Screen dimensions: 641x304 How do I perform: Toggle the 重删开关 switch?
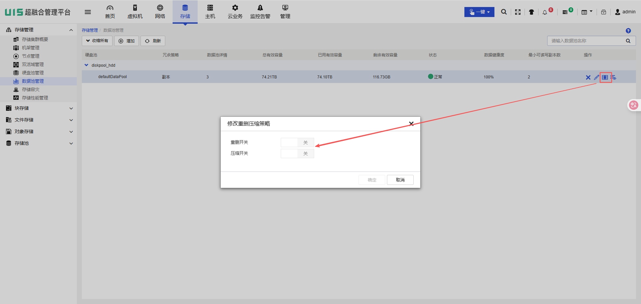coord(297,142)
